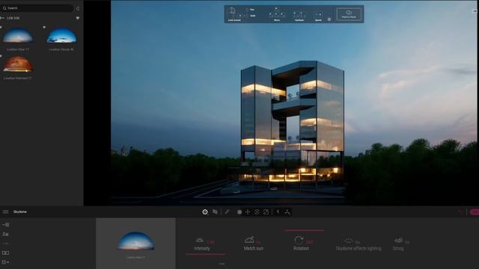
Task: Click the Speed navigation control
Action: [x=318, y=16]
